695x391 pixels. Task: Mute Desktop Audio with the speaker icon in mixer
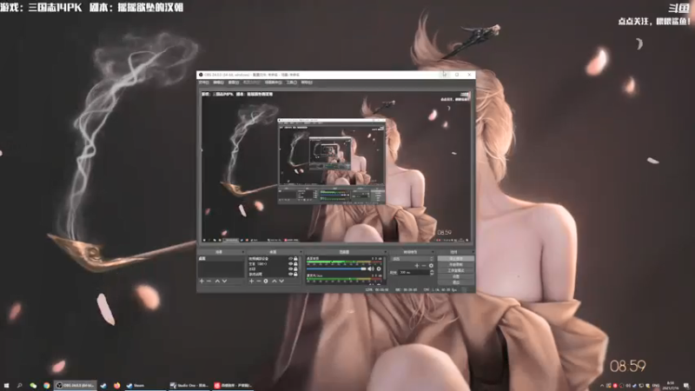(x=371, y=268)
